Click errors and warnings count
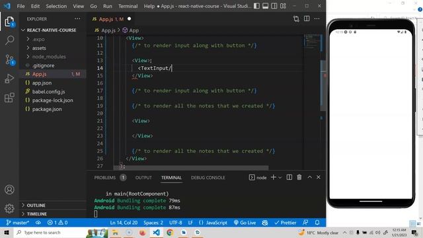The height and width of the screenshot is (238, 423). tap(58, 223)
